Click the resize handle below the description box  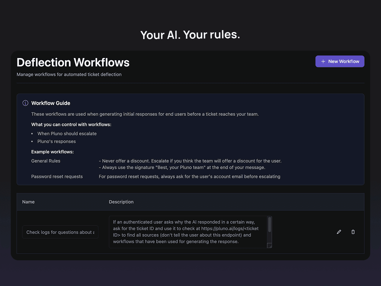click(x=269, y=246)
